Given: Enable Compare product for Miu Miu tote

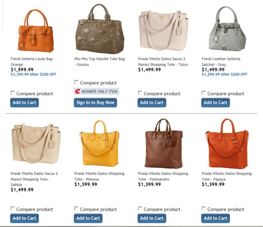Looking at the screenshot, I should [76, 82].
